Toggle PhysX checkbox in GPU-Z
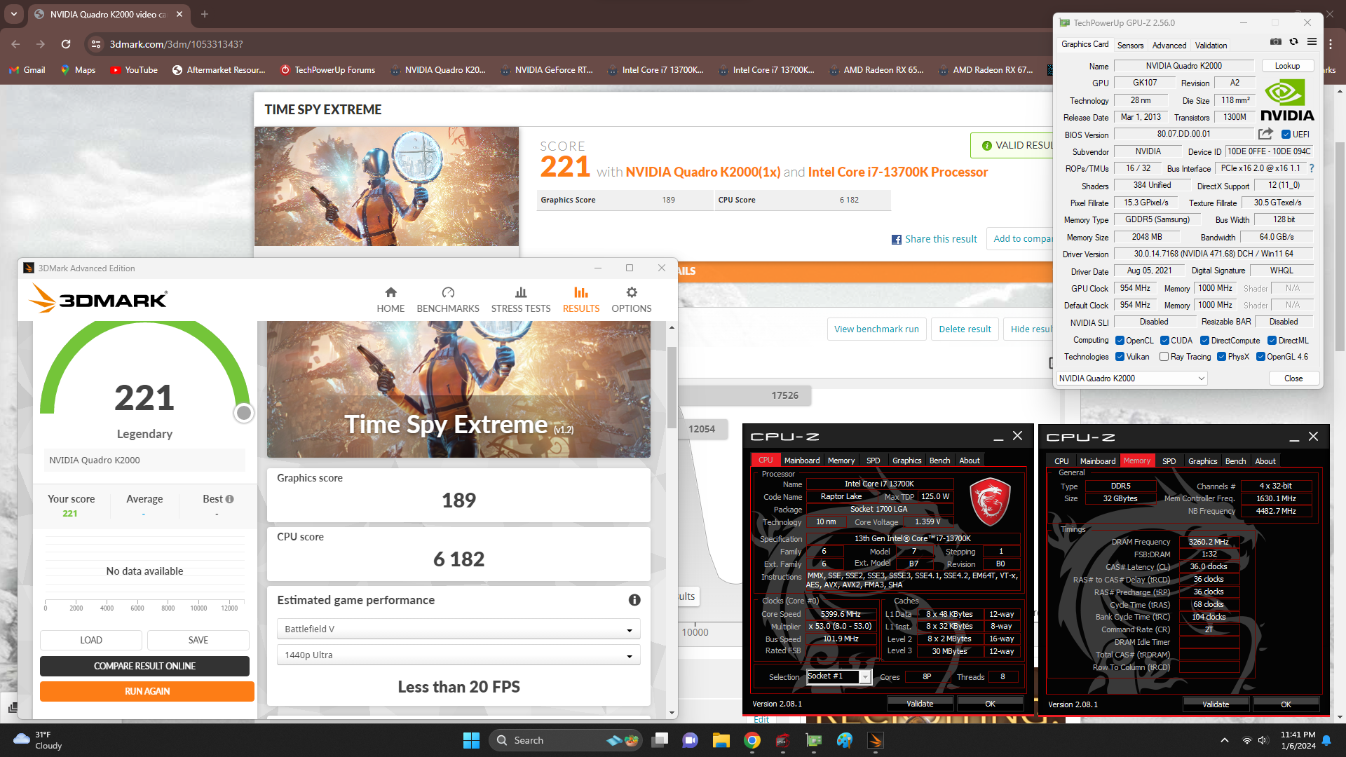1346x757 pixels. point(1222,357)
